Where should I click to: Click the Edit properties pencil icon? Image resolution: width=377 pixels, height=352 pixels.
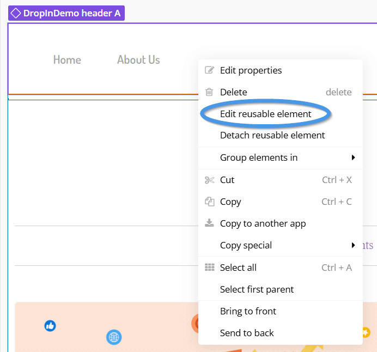click(x=209, y=70)
